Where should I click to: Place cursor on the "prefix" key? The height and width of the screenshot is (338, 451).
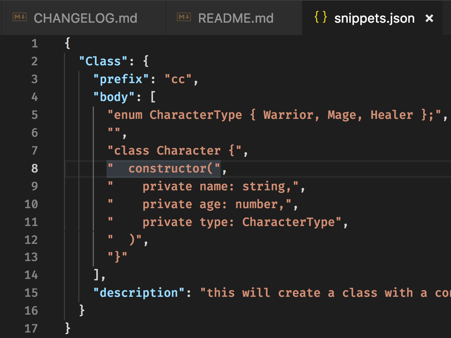(x=121, y=79)
